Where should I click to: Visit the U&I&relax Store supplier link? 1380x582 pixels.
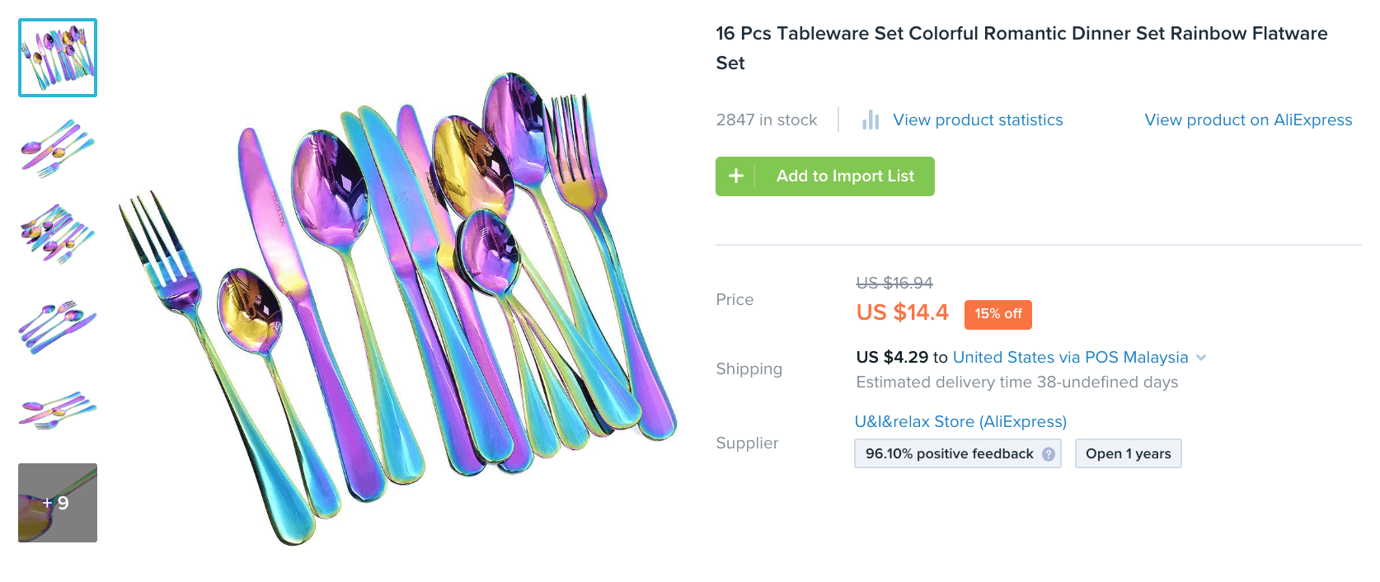960,422
